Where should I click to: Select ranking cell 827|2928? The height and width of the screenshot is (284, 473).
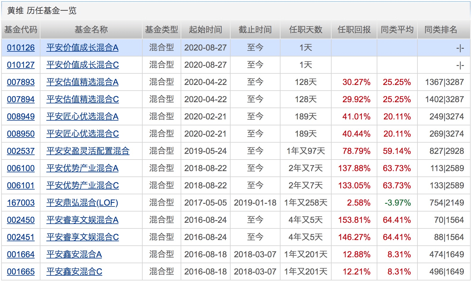[447, 151]
